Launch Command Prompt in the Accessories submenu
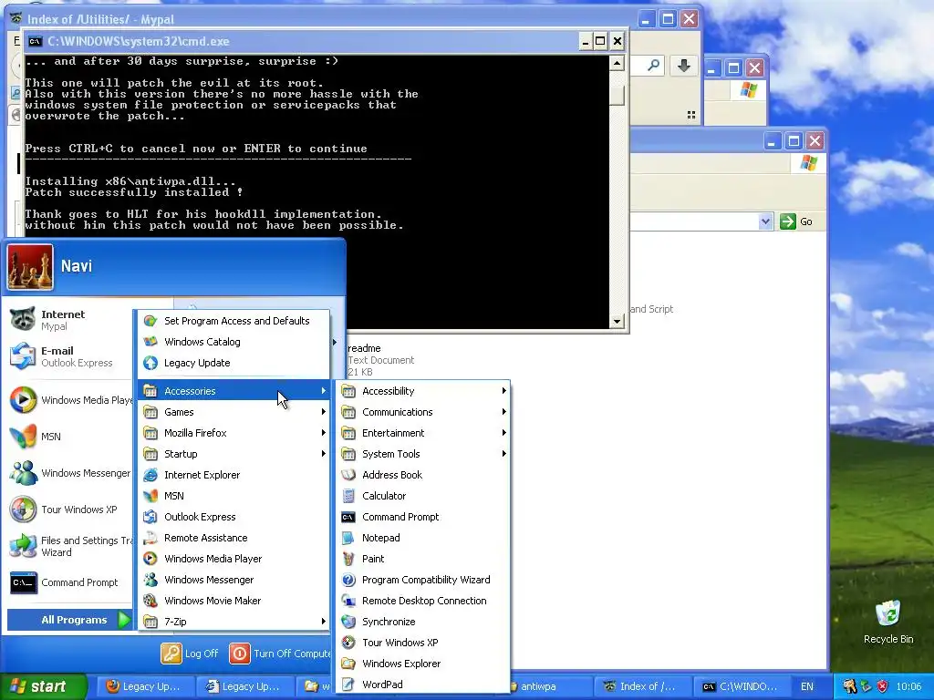This screenshot has height=700, width=934. pyautogui.click(x=423, y=517)
